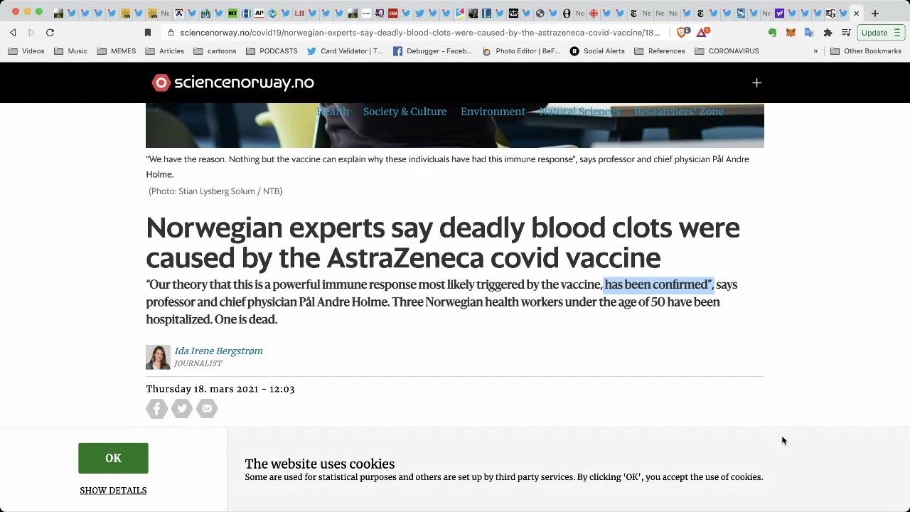Click the URL address bar
The image size is (910, 512).
pyautogui.click(x=419, y=33)
